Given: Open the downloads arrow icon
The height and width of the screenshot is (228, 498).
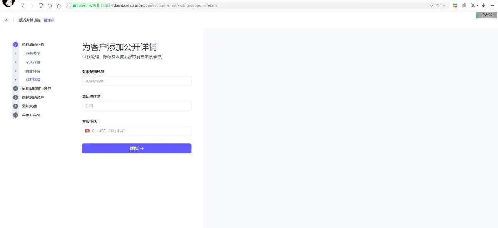Looking at the screenshot, I should [483, 6].
